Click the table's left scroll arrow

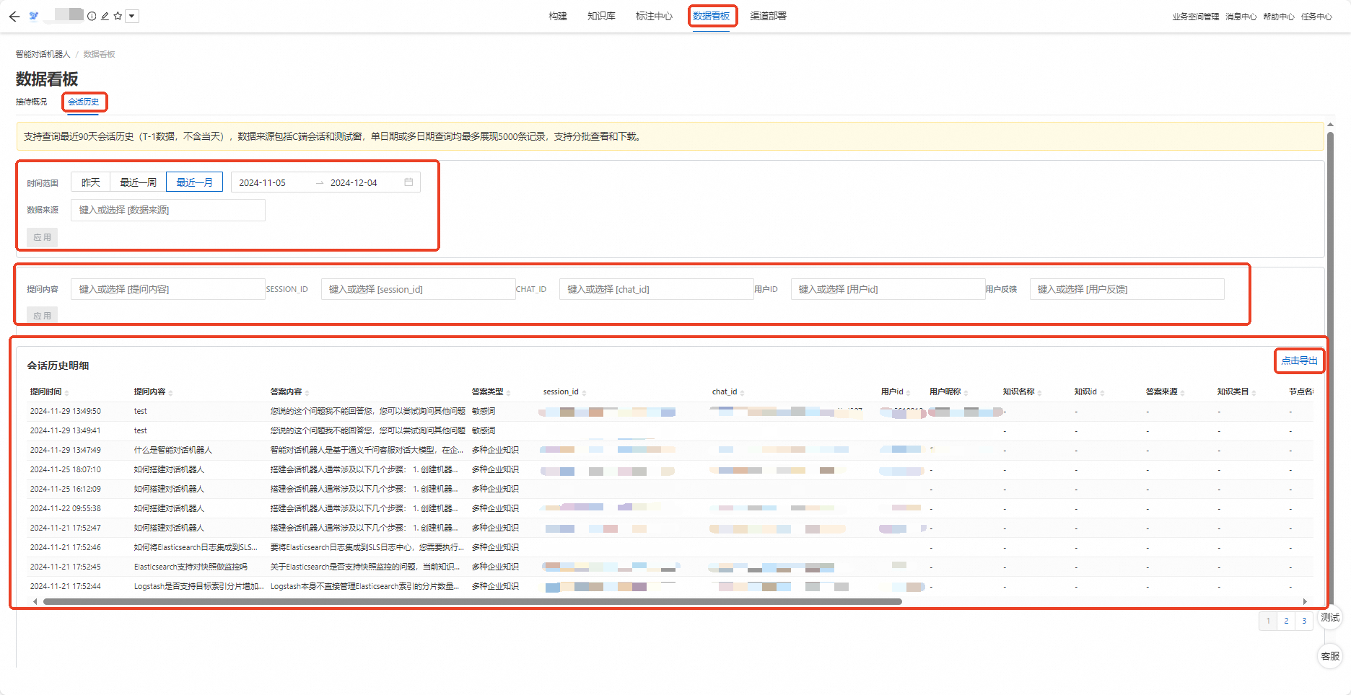[35, 601]
